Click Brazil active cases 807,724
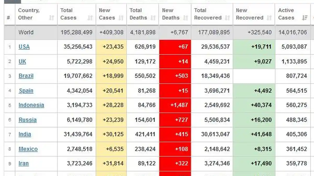 pos(297,76)
